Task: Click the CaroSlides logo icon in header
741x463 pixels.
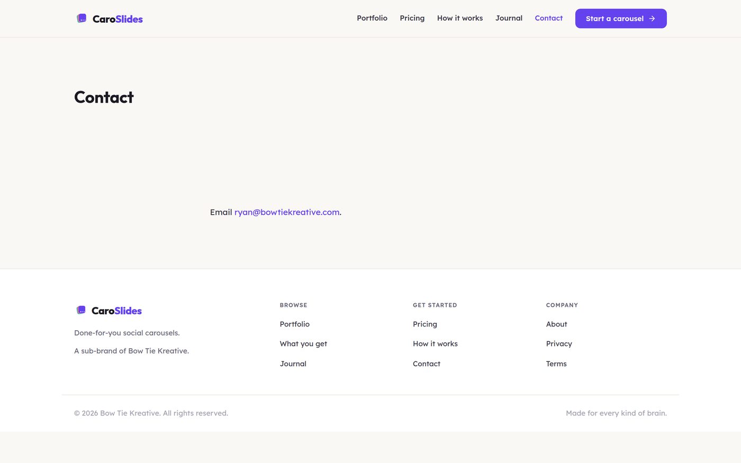Action: click(x=82, y=19)
